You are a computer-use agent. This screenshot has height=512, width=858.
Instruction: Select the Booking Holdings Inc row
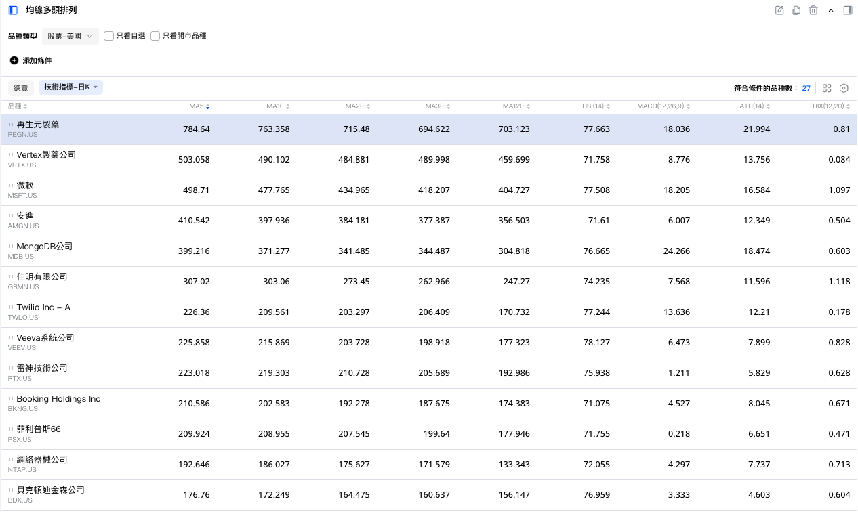pyautogui.click(x=429, y=404)
